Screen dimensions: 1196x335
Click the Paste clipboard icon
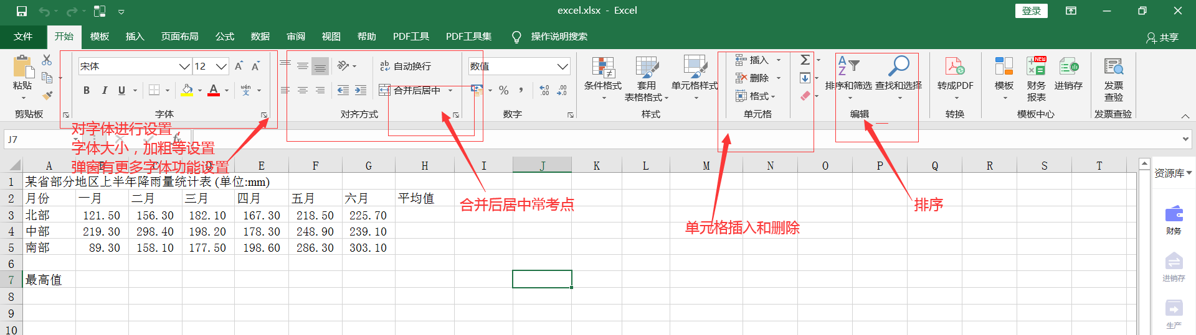[22, 67]
